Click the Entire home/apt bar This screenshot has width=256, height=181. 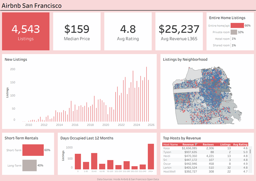[x=237, y=25]
